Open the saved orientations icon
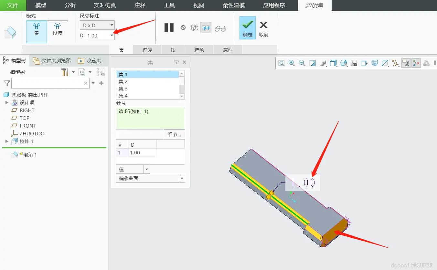 click(x=344, y=63)
